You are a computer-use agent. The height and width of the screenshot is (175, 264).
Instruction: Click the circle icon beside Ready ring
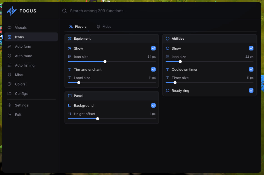tap(168, 90)
